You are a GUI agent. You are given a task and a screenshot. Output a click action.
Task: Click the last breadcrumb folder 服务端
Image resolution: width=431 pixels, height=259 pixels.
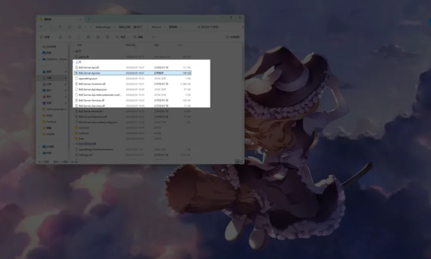pos(173,27)
